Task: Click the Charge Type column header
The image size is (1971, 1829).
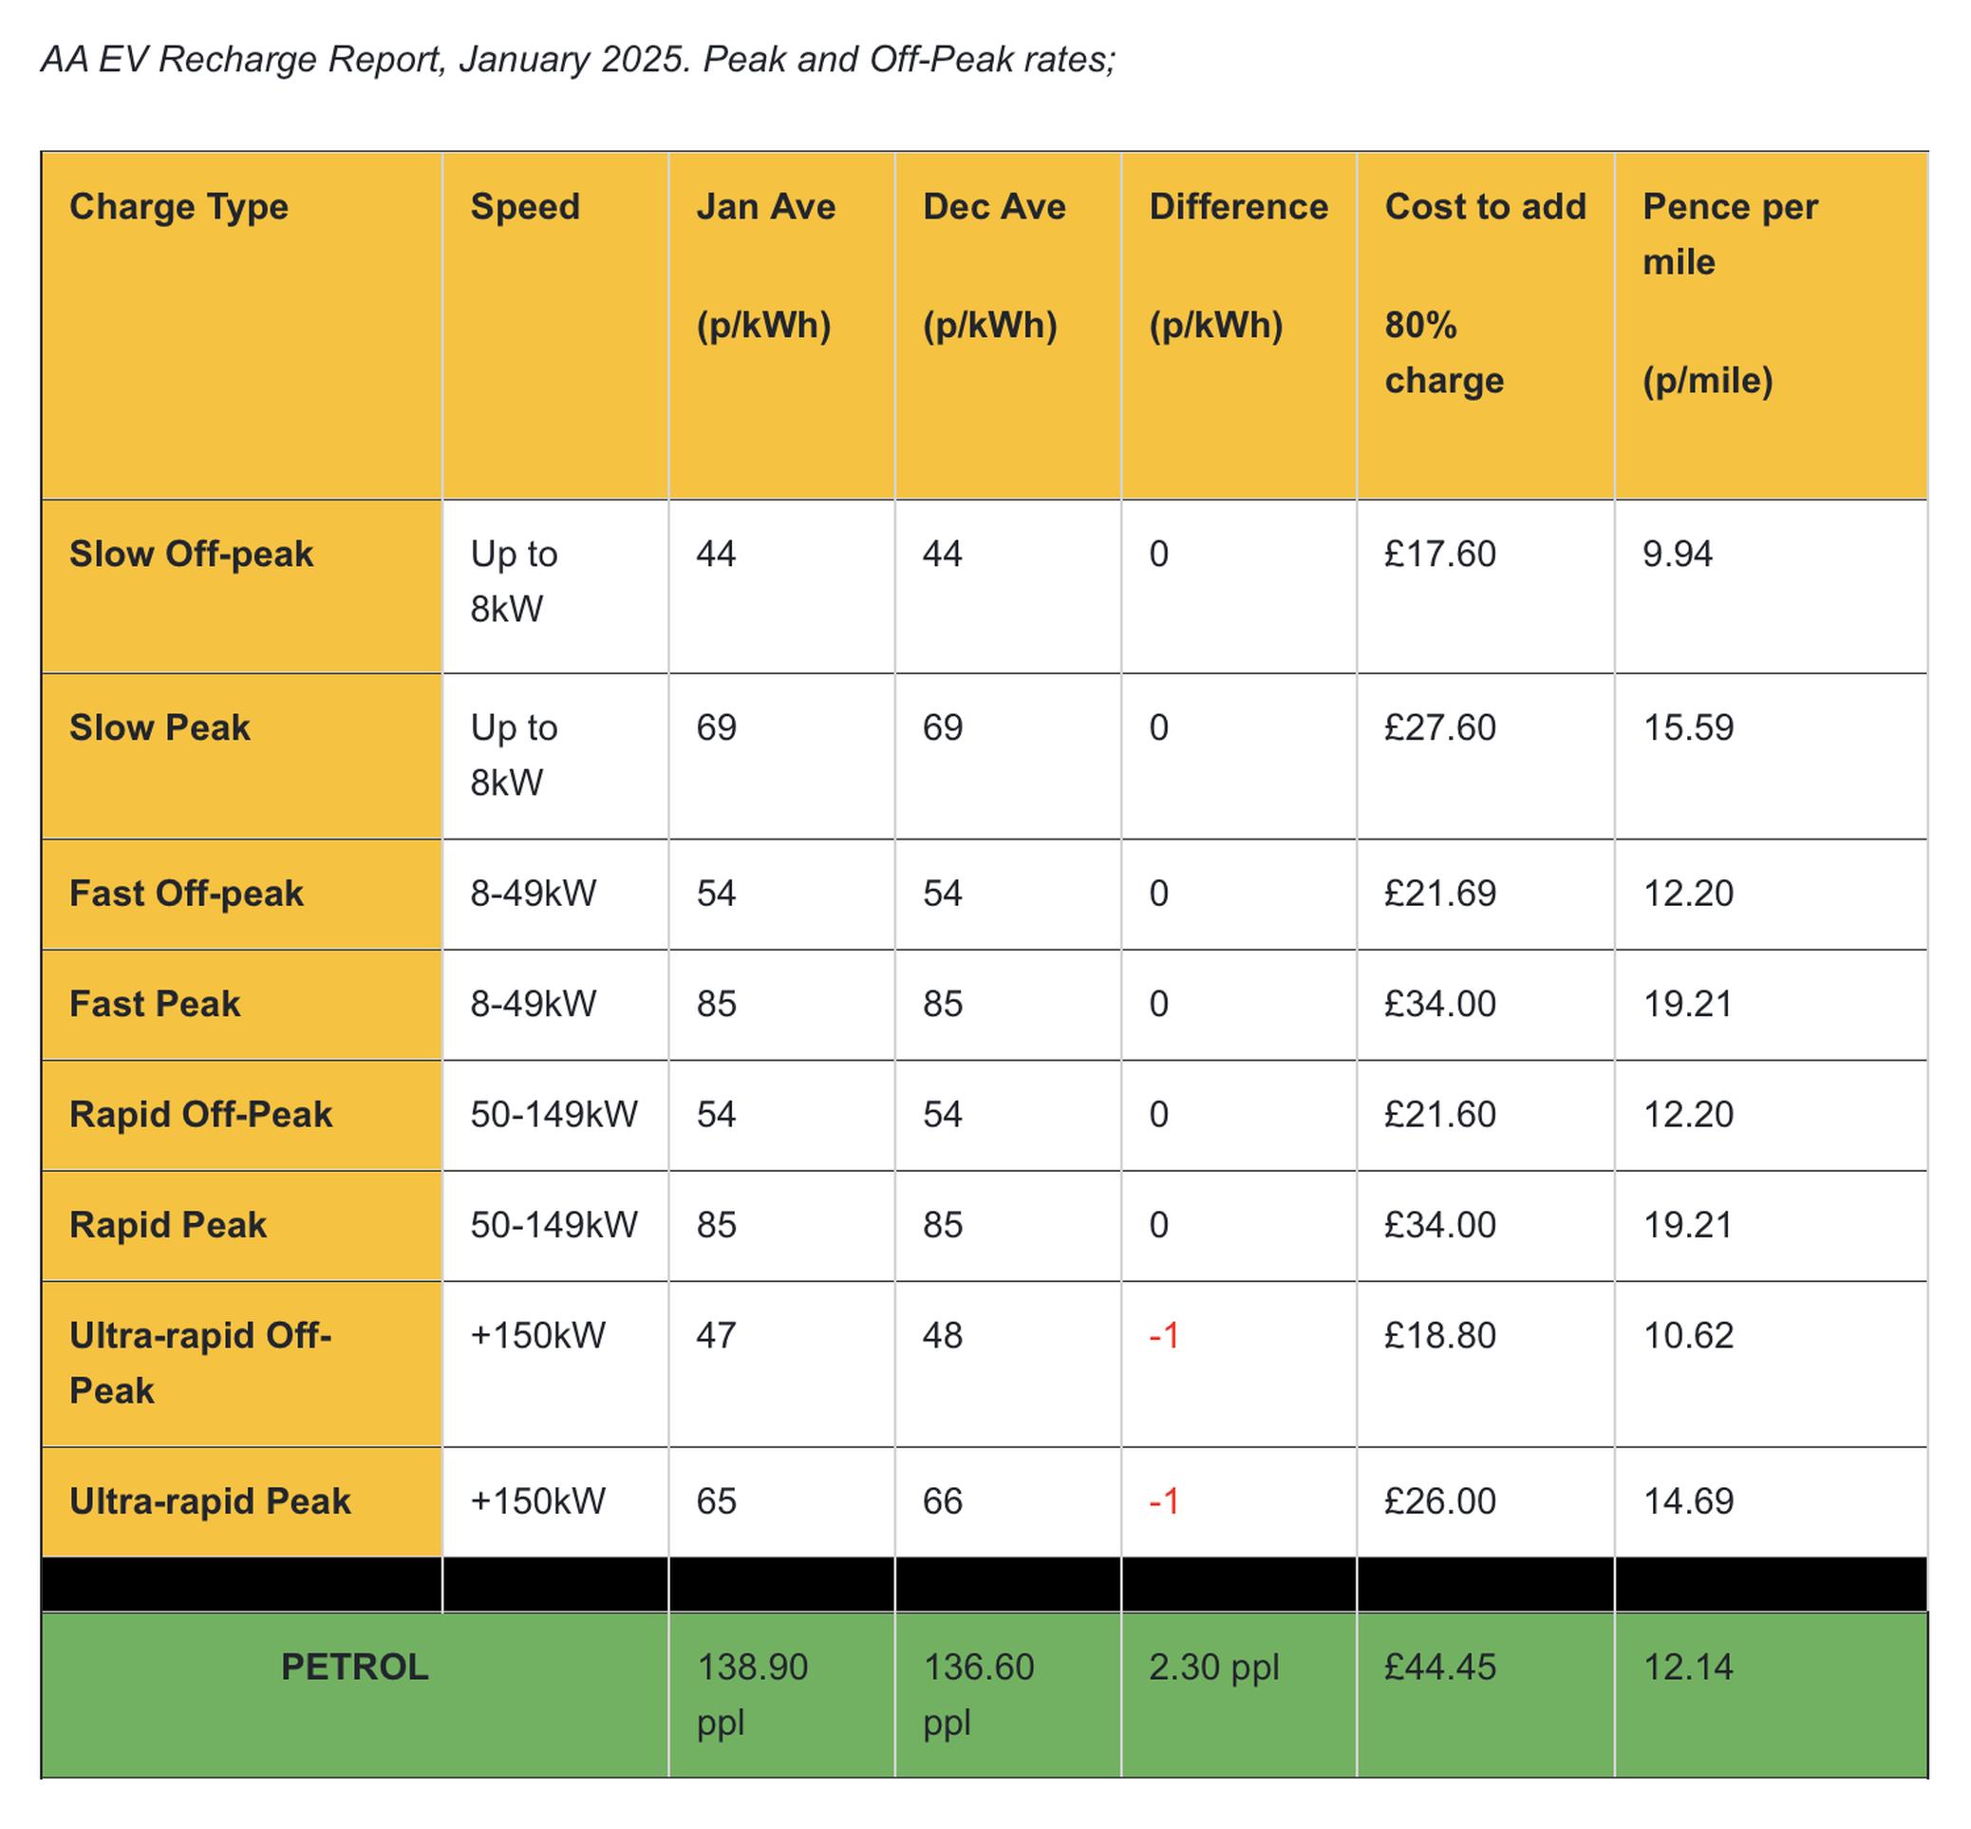Action: click(179, 207)
